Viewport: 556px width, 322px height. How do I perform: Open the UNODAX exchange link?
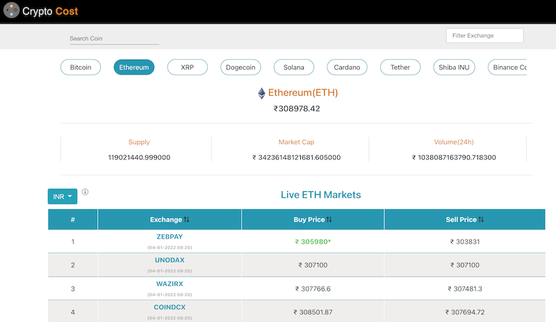(x=170, y=260)
